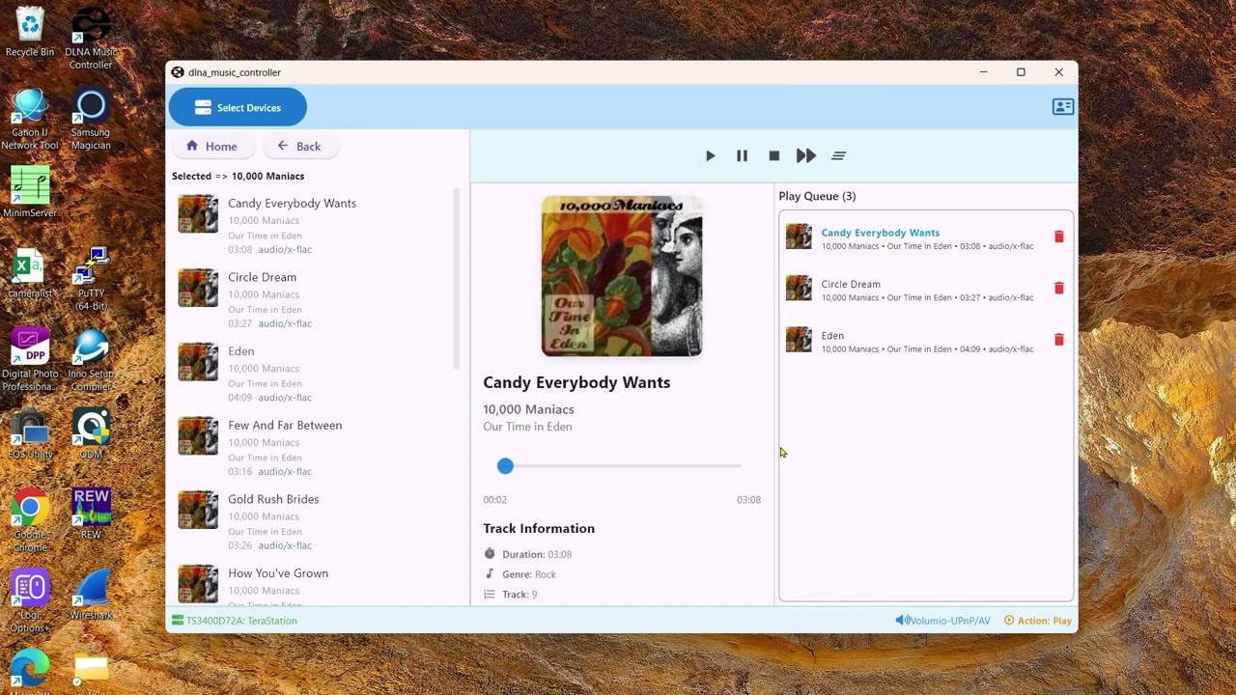This screenshot has height=695, width=1236.
Task: Open QDM desktop shortcut
Action: [91, 434]
